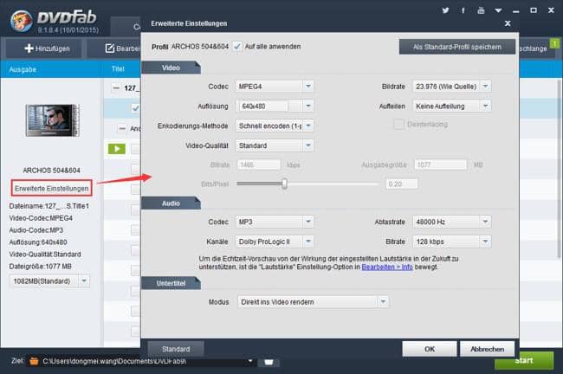Click the Titel column header
Screen dimensions: 563x374
(x=118, y=69)
